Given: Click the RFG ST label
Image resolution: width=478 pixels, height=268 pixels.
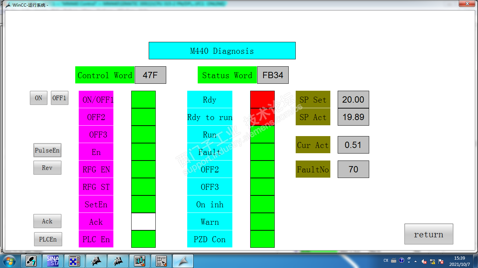Looking at the screenshot, I should (96, 187).
